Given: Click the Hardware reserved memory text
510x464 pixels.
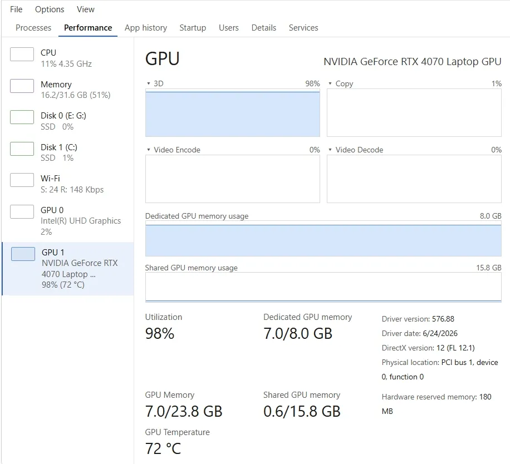Looking at the screenshot, I should [x=437, y=404].
